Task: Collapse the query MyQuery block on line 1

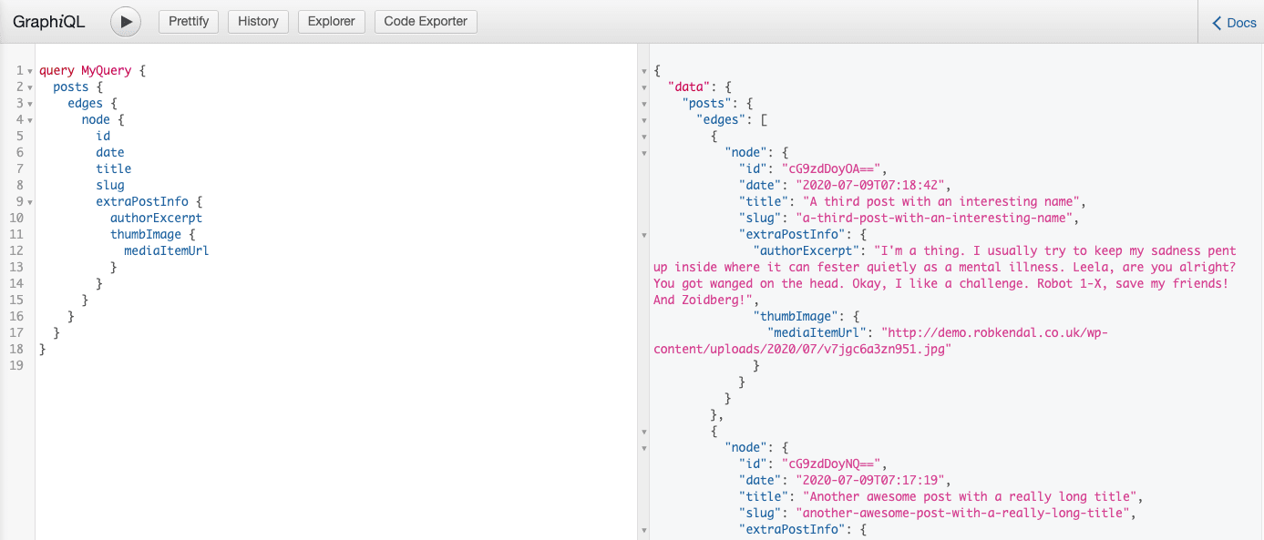Action: click(x=30, y=70)
